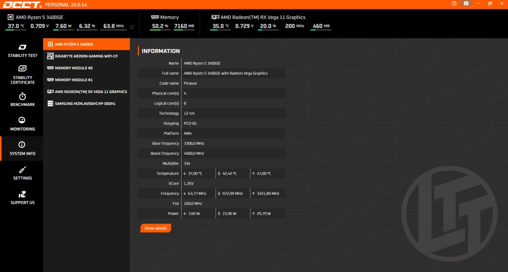Click the INFORMATION section heading
This screenshot has height=272, width=508.
tap(161, 51)
